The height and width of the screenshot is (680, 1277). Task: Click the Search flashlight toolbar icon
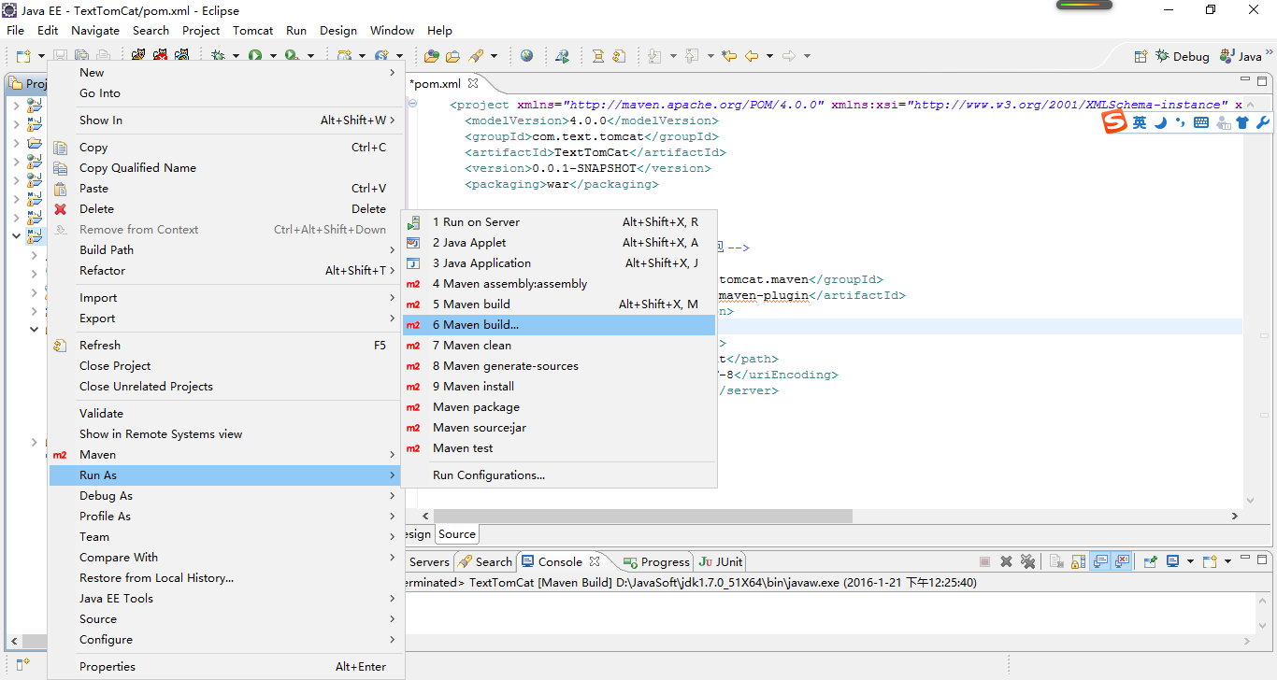[476, 56]
